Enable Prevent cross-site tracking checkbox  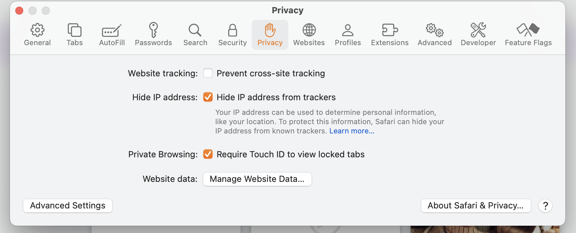[x=208, y=73]
